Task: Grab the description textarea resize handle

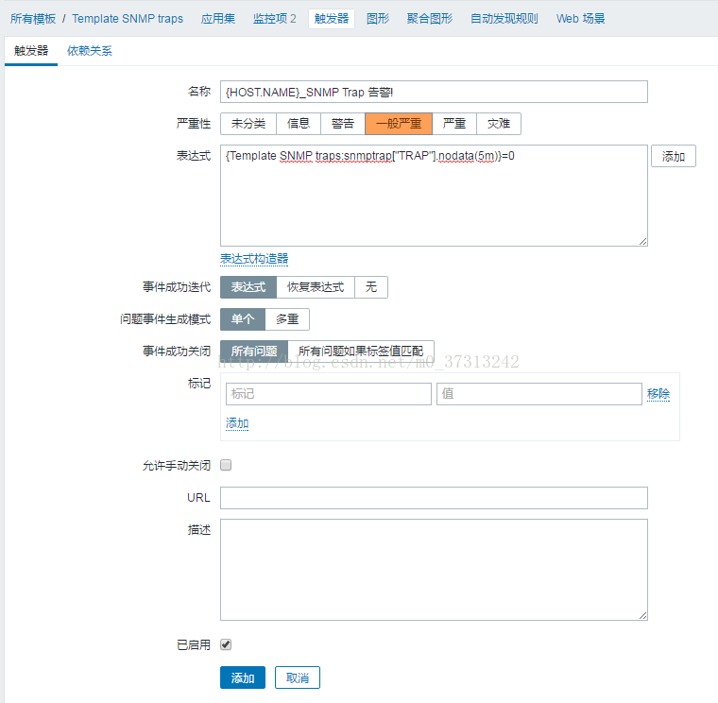Action: 643,615
